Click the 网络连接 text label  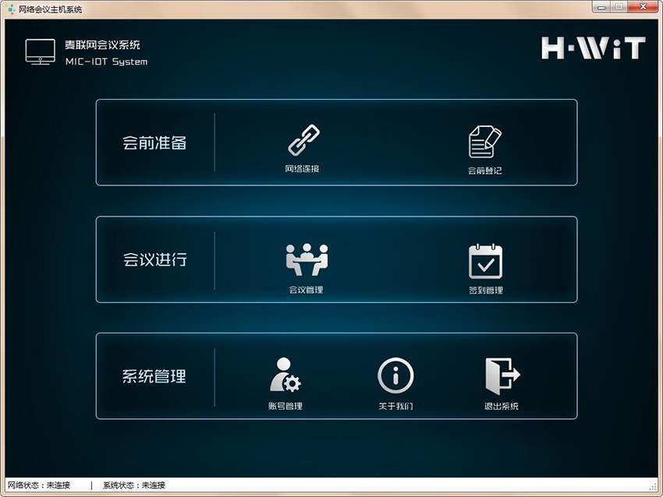pyautogui.click(x=302, y=169)
